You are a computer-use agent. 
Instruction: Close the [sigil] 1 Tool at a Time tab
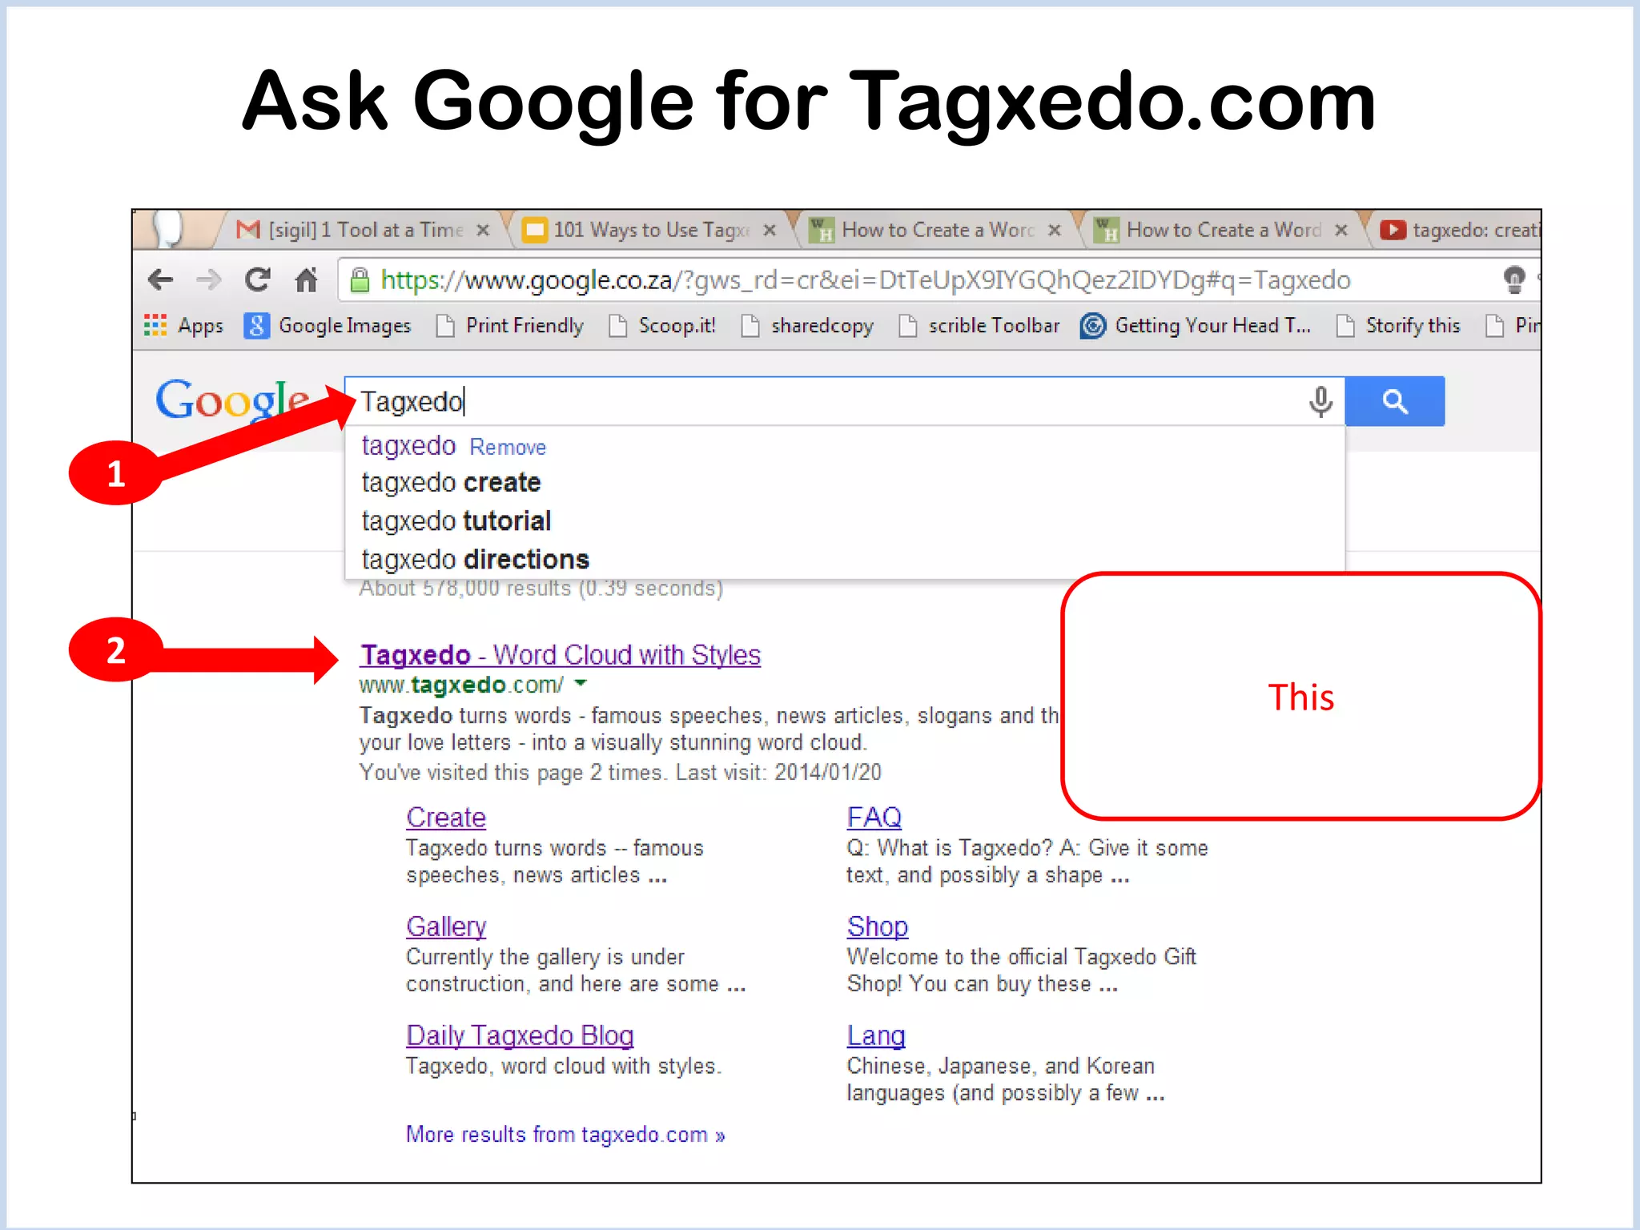click(x=483, y=231)
